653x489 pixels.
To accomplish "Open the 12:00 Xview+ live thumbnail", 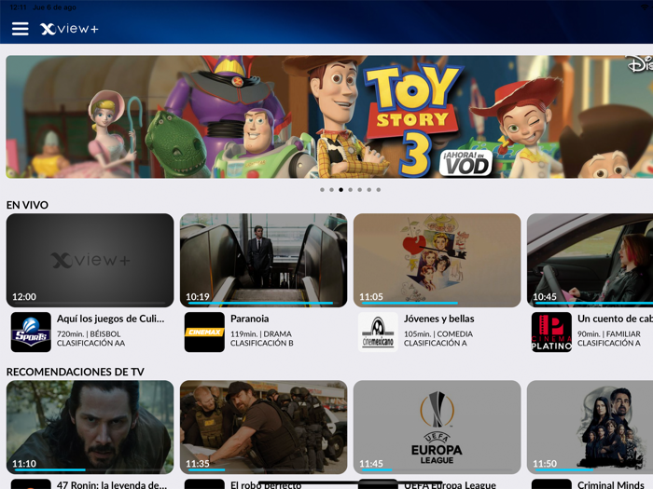I will [90, 260].
